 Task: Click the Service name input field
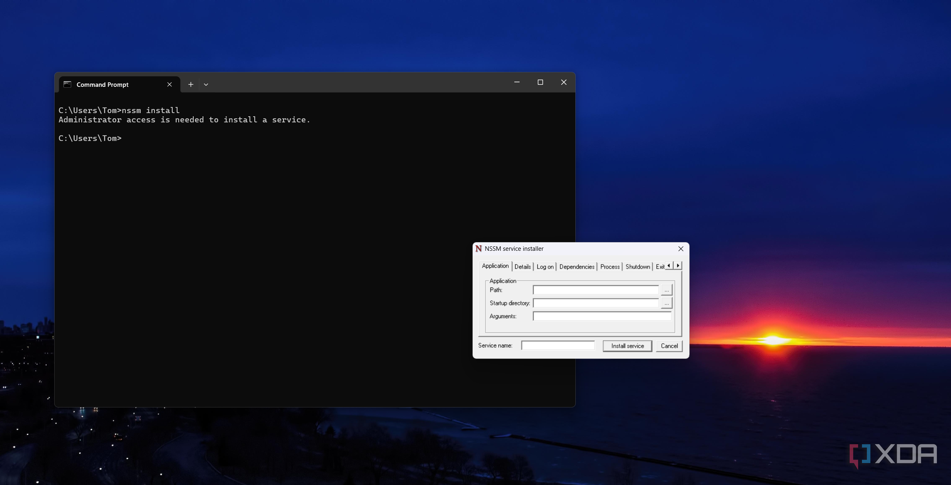(x=558, y=345)
